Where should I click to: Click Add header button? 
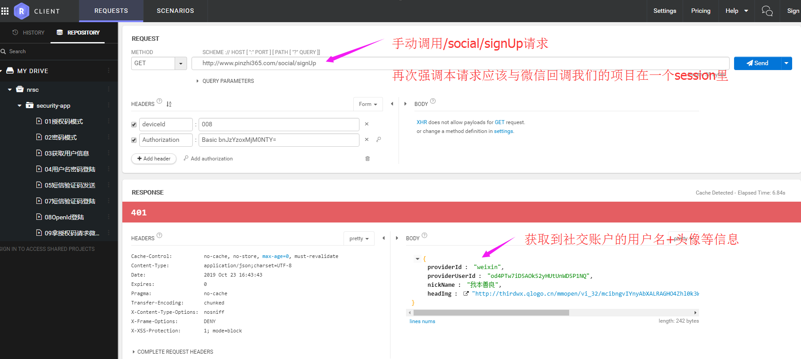click(154, 159)
